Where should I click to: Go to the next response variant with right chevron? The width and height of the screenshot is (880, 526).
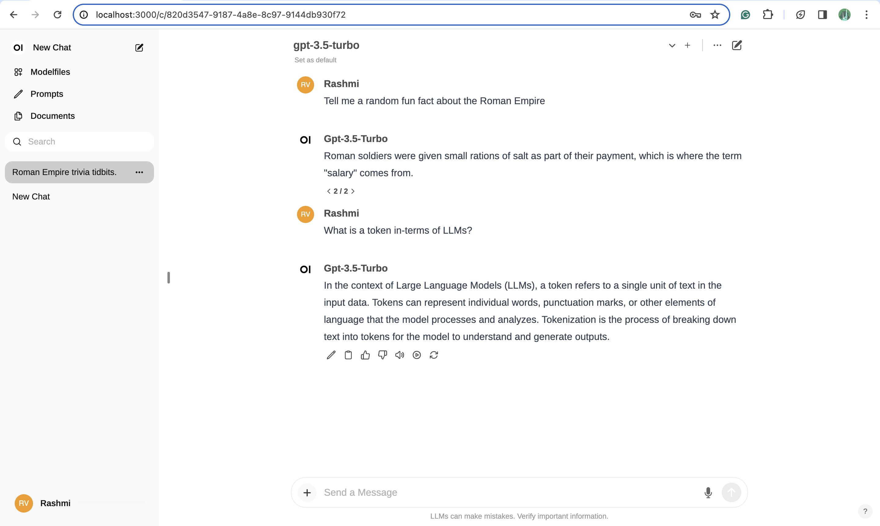point(353,191)
